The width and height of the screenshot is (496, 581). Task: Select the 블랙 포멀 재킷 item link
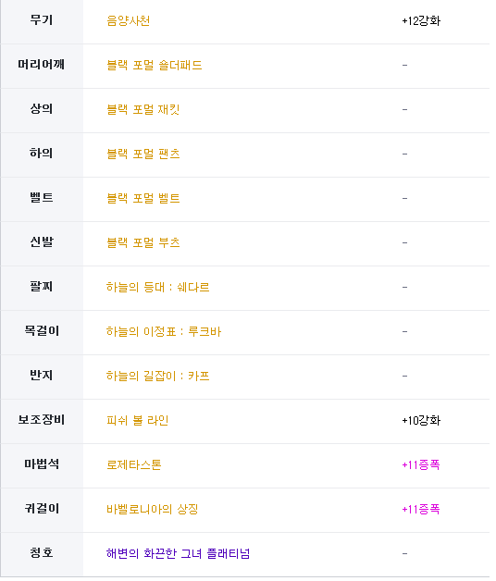[x=143, y=110]
